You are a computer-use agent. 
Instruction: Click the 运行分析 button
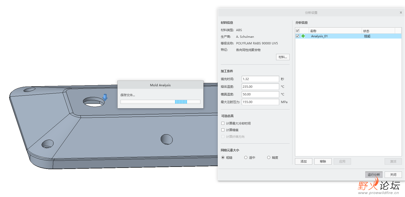coord(374,175)
